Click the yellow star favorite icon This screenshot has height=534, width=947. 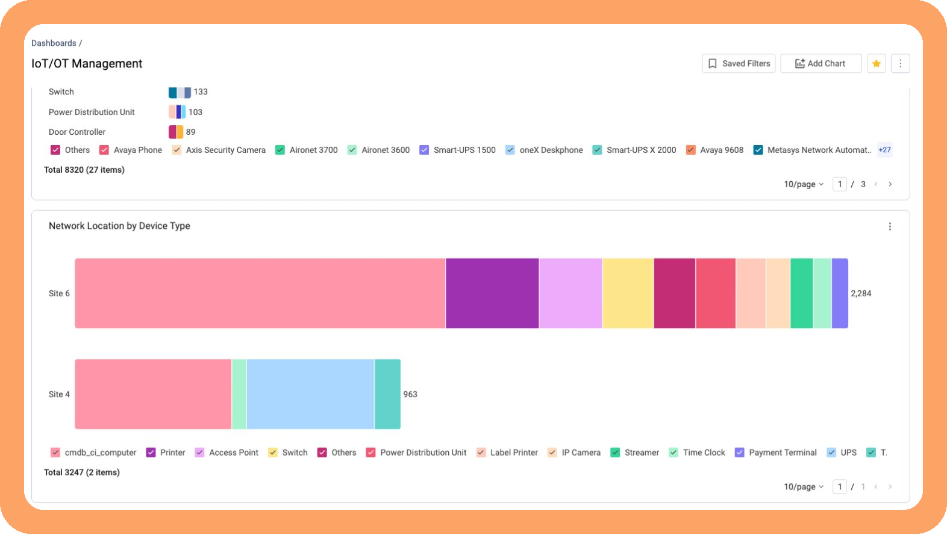pos(876,63)
